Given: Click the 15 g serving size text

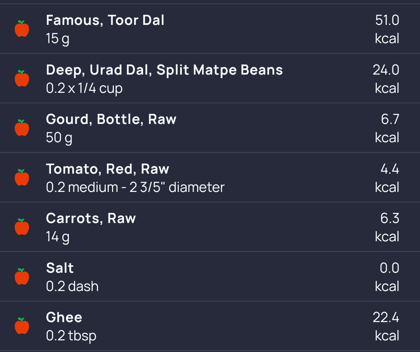Looking at the screenshot, I should (x=58, y=39).
